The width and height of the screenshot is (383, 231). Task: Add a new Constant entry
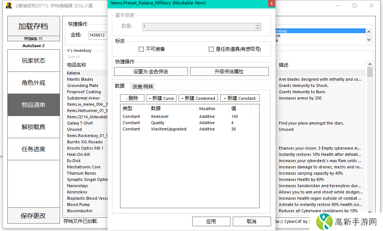240,98
